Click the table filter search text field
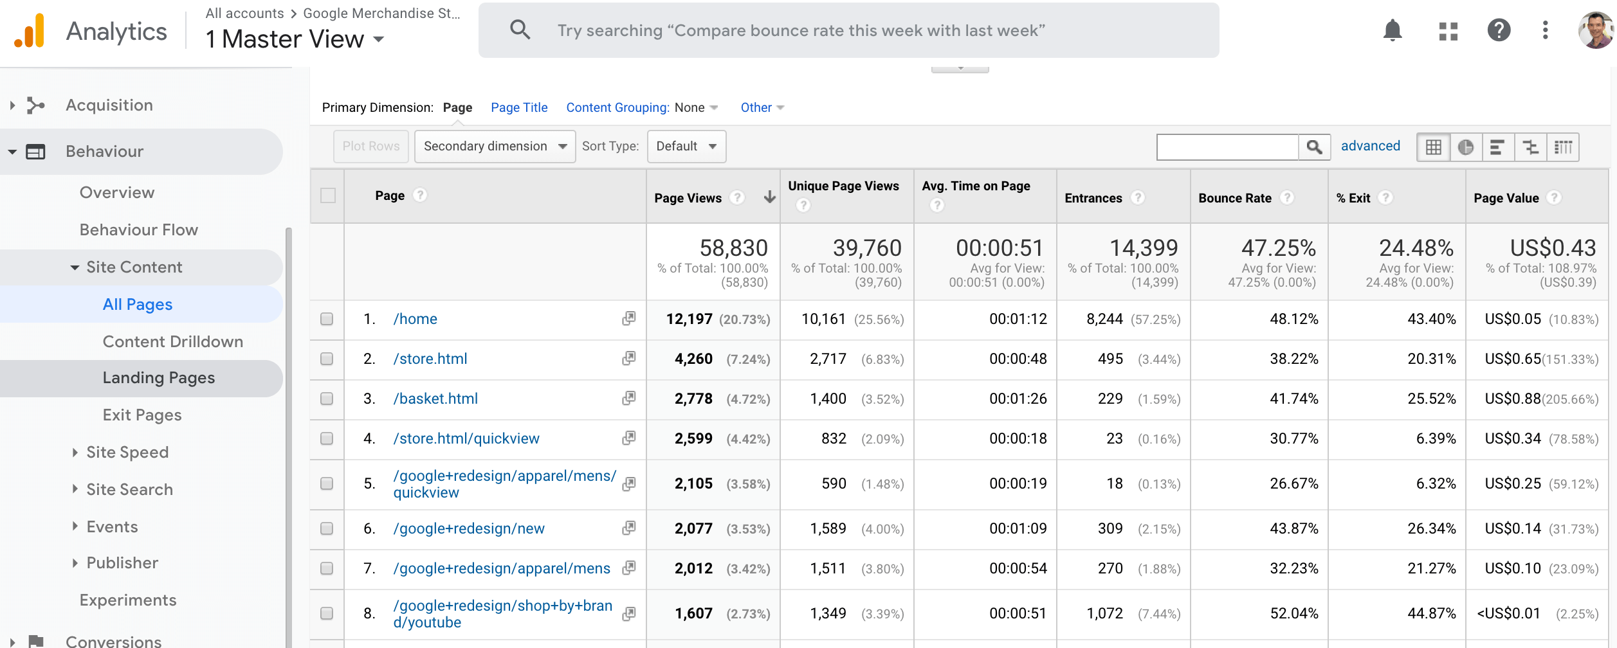 pos(1227,147)
